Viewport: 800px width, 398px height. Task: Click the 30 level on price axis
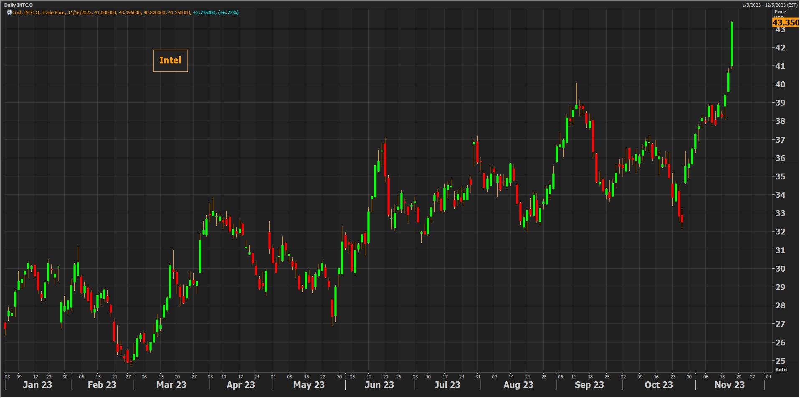(x=780, y=269)
